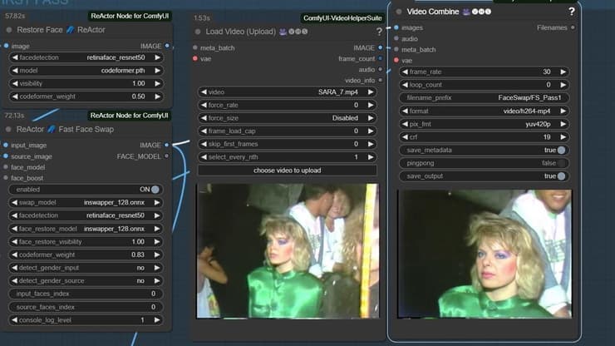Open face_restore_model selector
Screen dimensions: 615x346
(x=86, y=229)
